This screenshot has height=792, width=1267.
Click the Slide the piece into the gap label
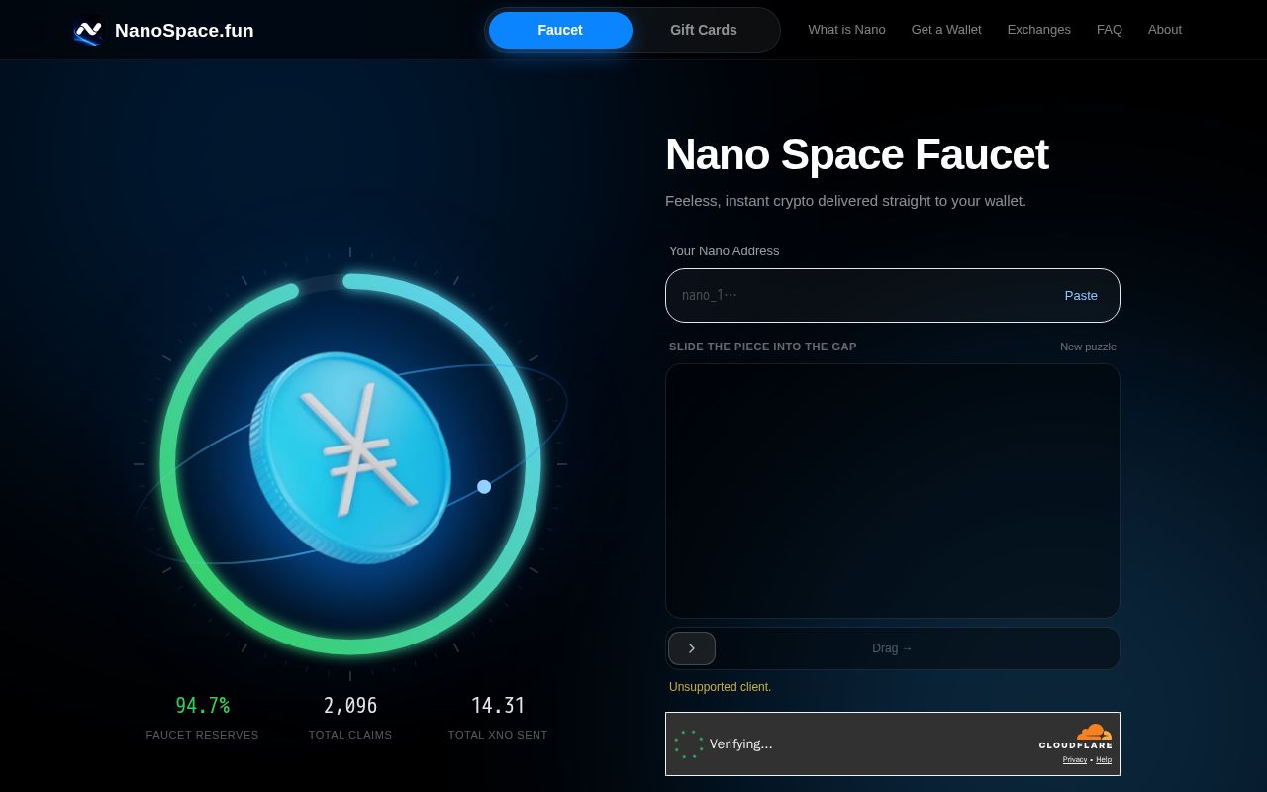tap(763, 346)
